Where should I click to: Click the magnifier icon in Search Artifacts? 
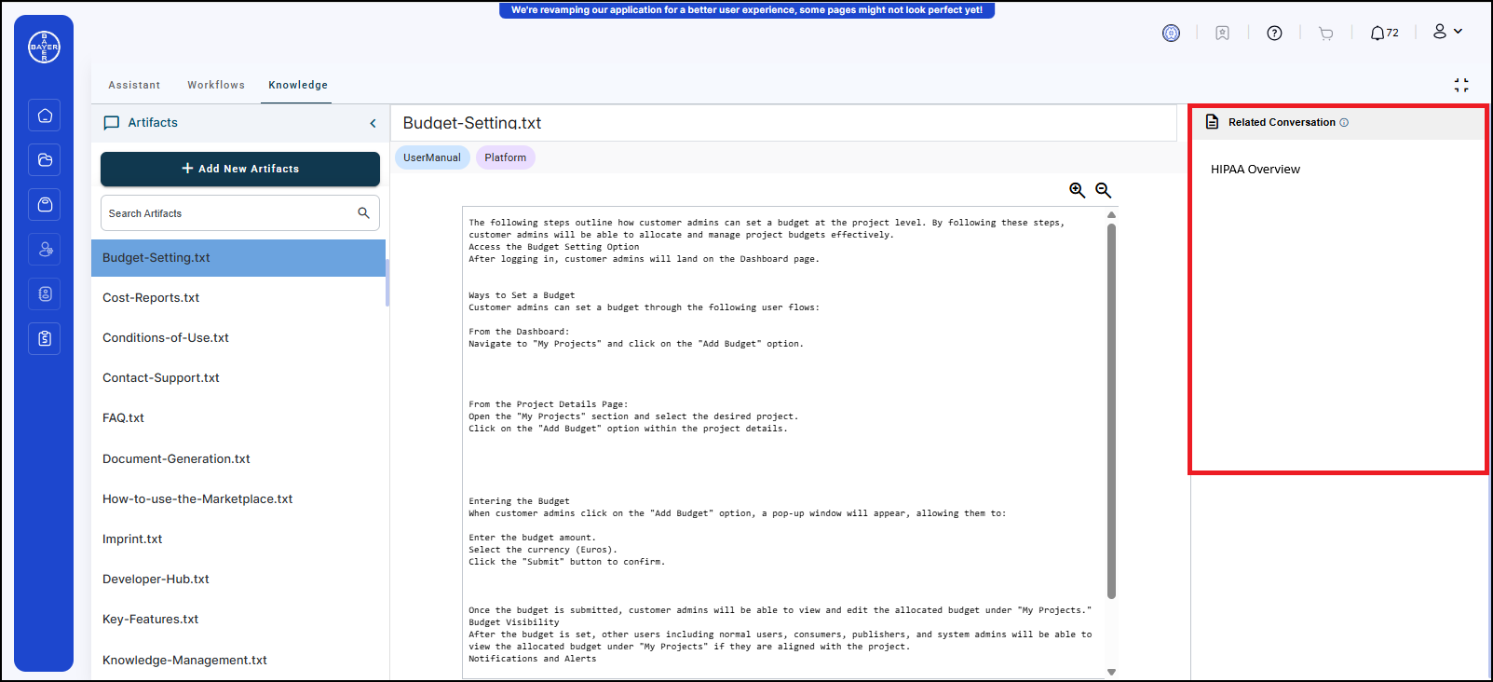[x=363, y=213]
